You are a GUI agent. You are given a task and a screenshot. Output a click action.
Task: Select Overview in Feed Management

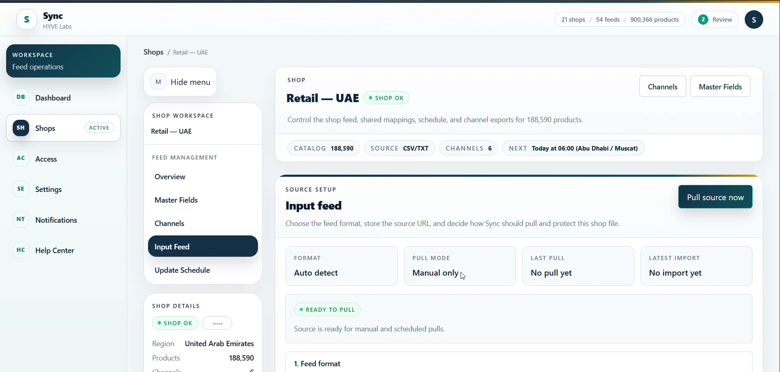coord(203,177)
